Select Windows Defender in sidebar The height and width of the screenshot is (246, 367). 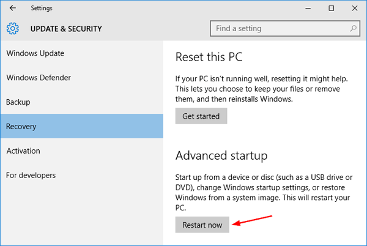(39, 78)
